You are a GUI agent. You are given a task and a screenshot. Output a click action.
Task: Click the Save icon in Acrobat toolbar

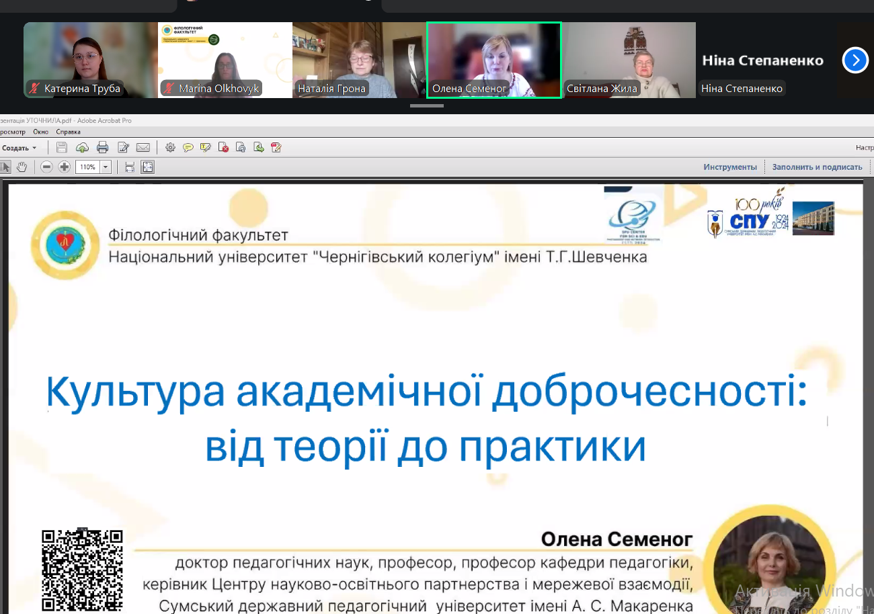point(62,148)
